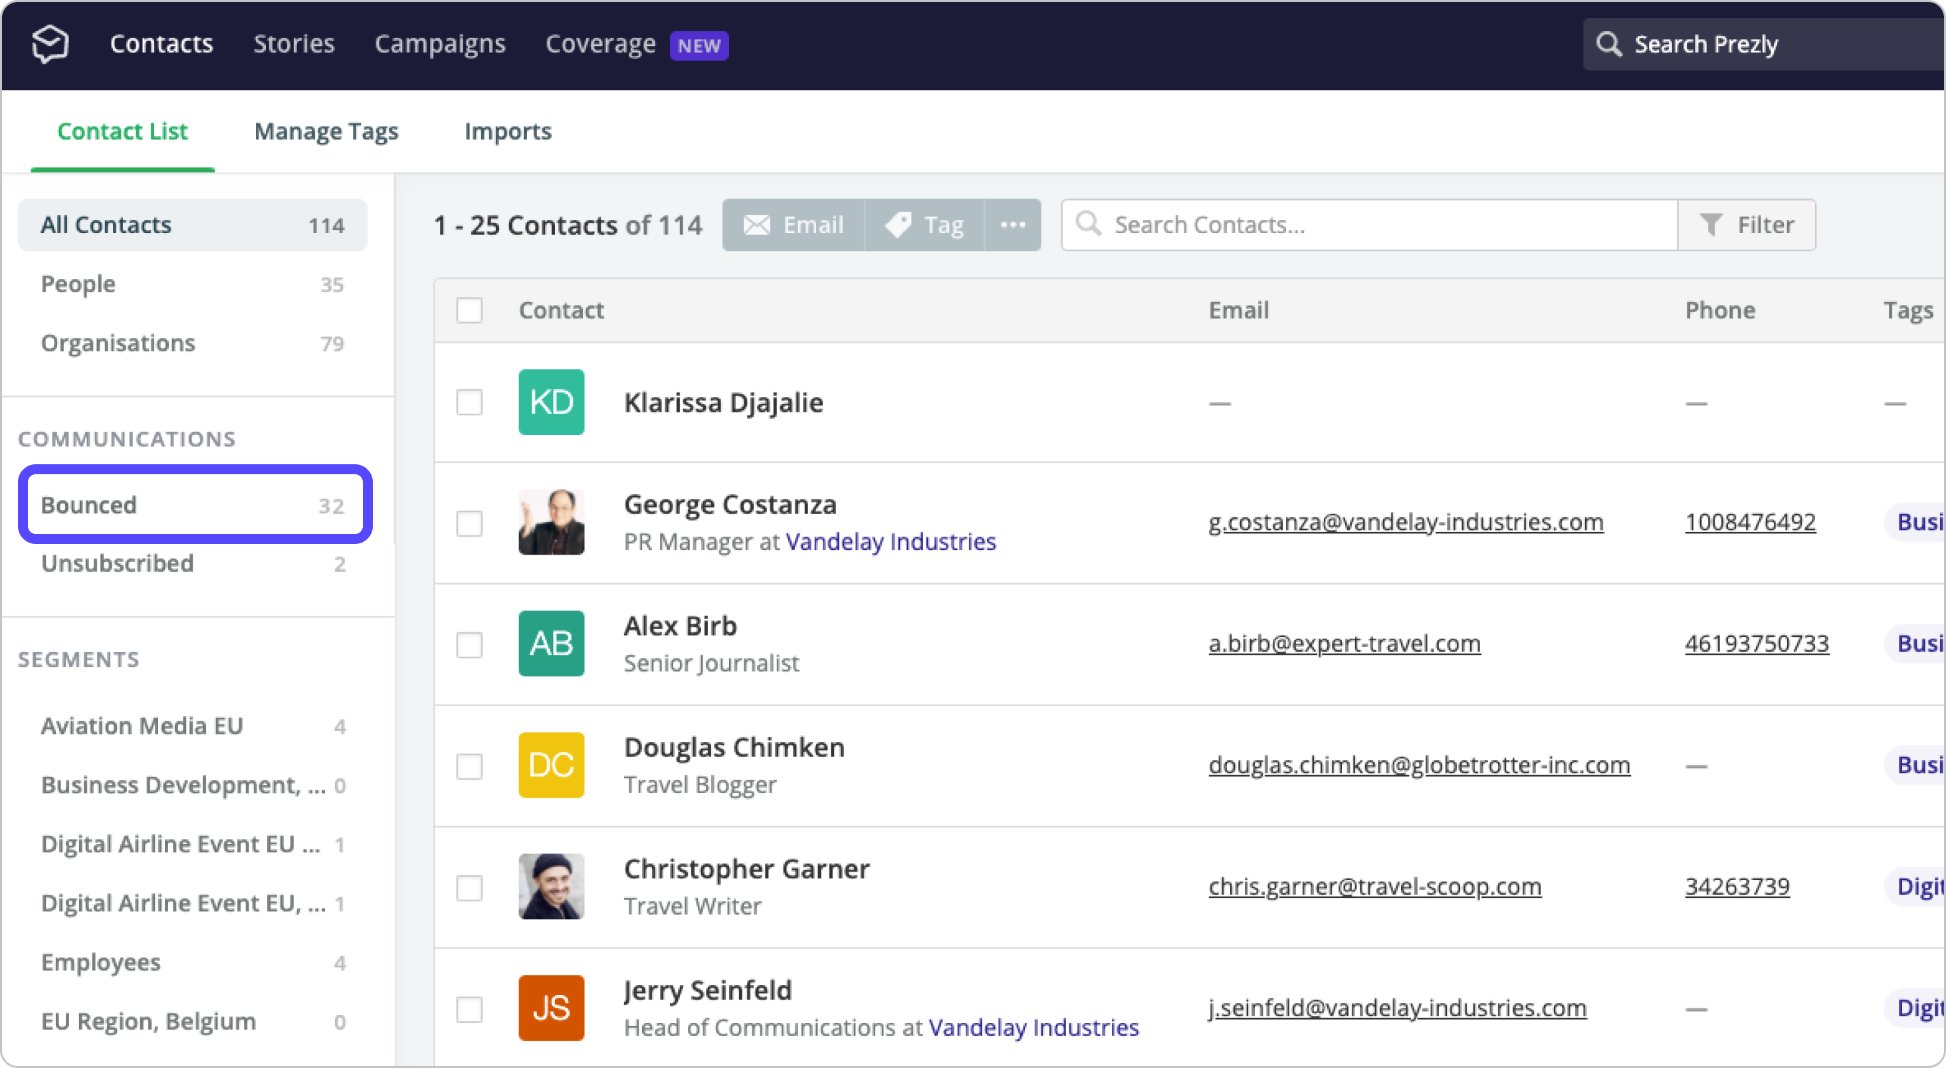The height and width of the screenshot is (1068, 1946).
Task: Check the box for Christopher Garner
Action: click(469, 887)
